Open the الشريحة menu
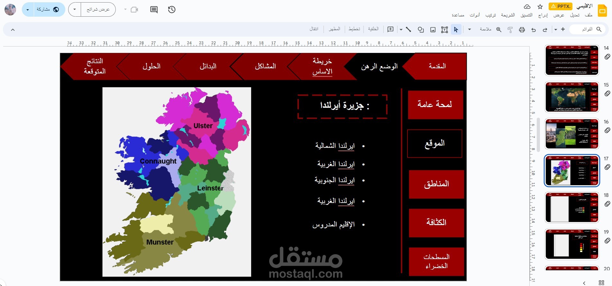Image resolution: width=612 pixels, height=286 pixels. pyautogui.click(x=508, y=15)
